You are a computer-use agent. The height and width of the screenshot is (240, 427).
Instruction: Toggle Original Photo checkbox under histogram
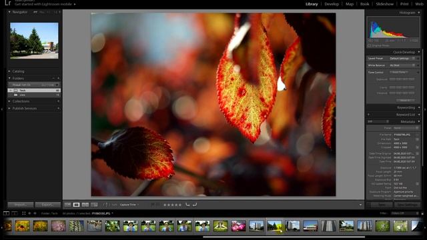370,45
